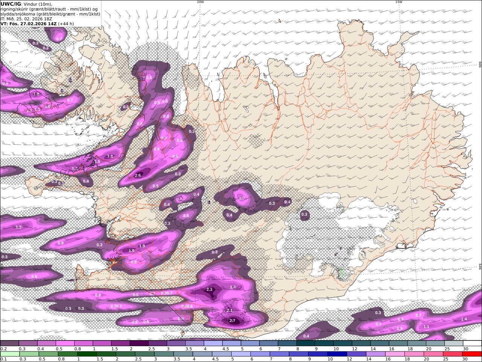This screenshot has width=482, height=362.
Task: Click the lower legend label 0.1
Action: [3, 359]
